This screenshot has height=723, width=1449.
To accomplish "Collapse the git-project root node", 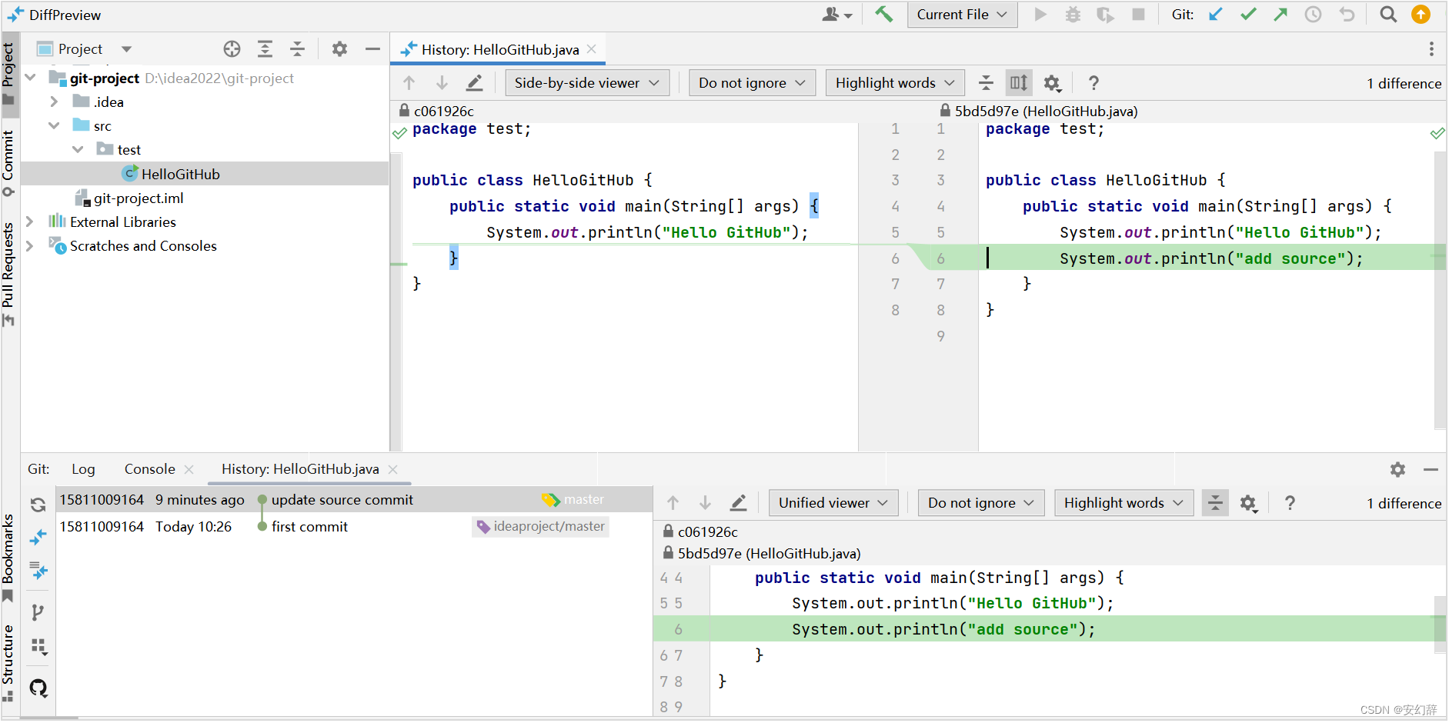I will [x=31, y=78].
